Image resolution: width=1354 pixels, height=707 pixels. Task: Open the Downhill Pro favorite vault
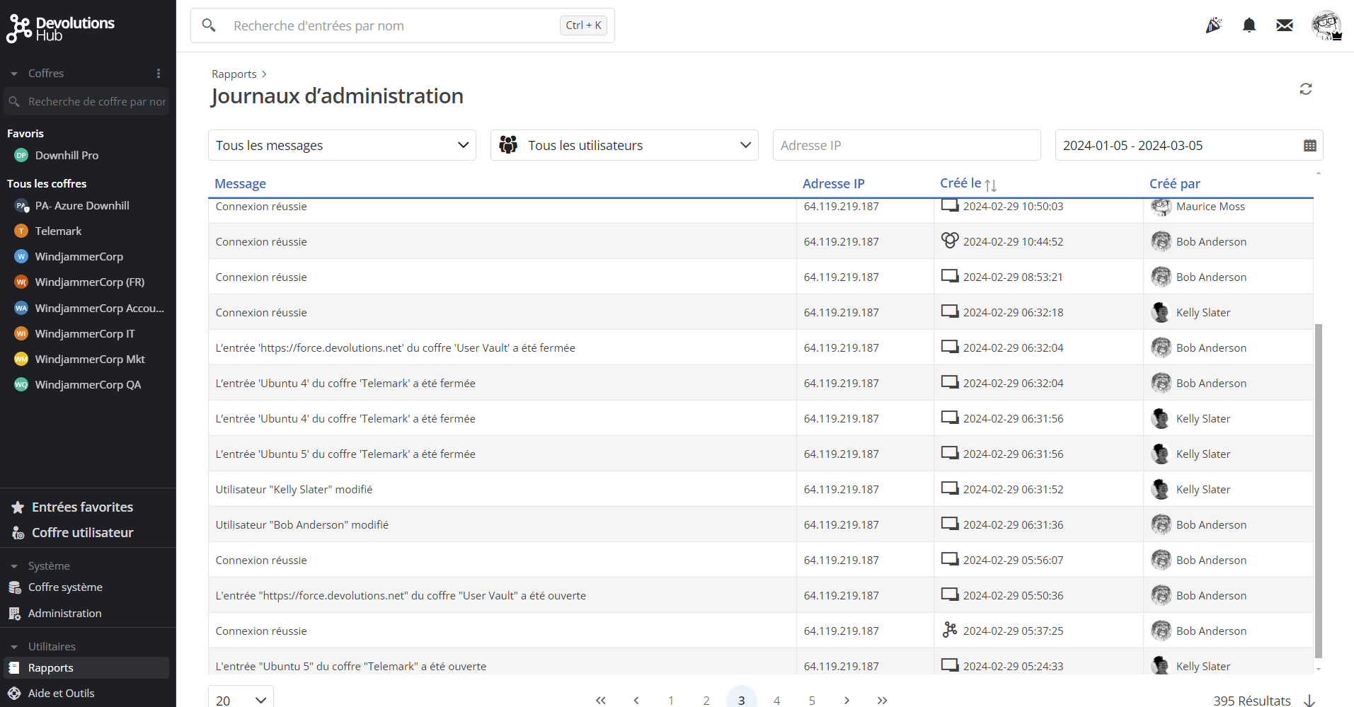[x=67, y=155]
